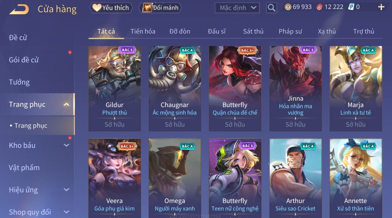Open search with the magnifier icon
392x218 pixels.
pos(271,8)
